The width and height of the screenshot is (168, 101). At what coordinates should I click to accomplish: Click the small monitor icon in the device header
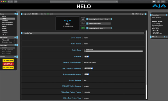pyautogui.click(x=52, y=14)
